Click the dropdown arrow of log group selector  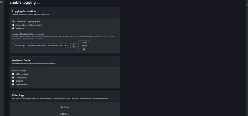click(65, 46)
